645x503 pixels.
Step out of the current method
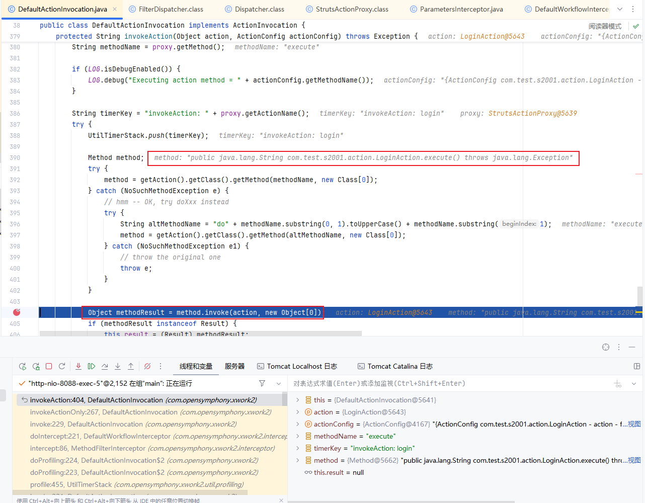click(131, 366)
